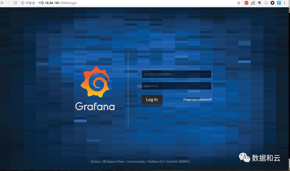Click the Grafana v5.2.1 version text
Image resolution: width=290 pixels, height=171 pixels.
(169, 162)
